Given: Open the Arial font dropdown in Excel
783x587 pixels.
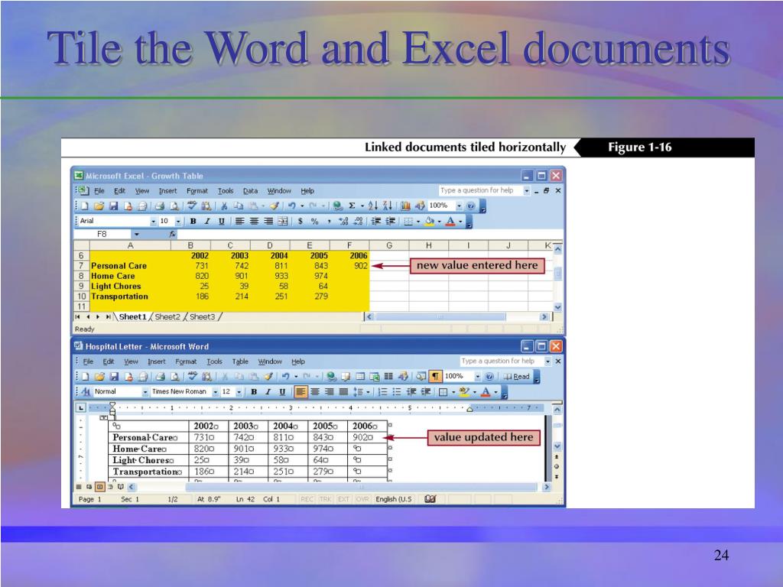Looking at the screenshot, I should tap(153, 221).
